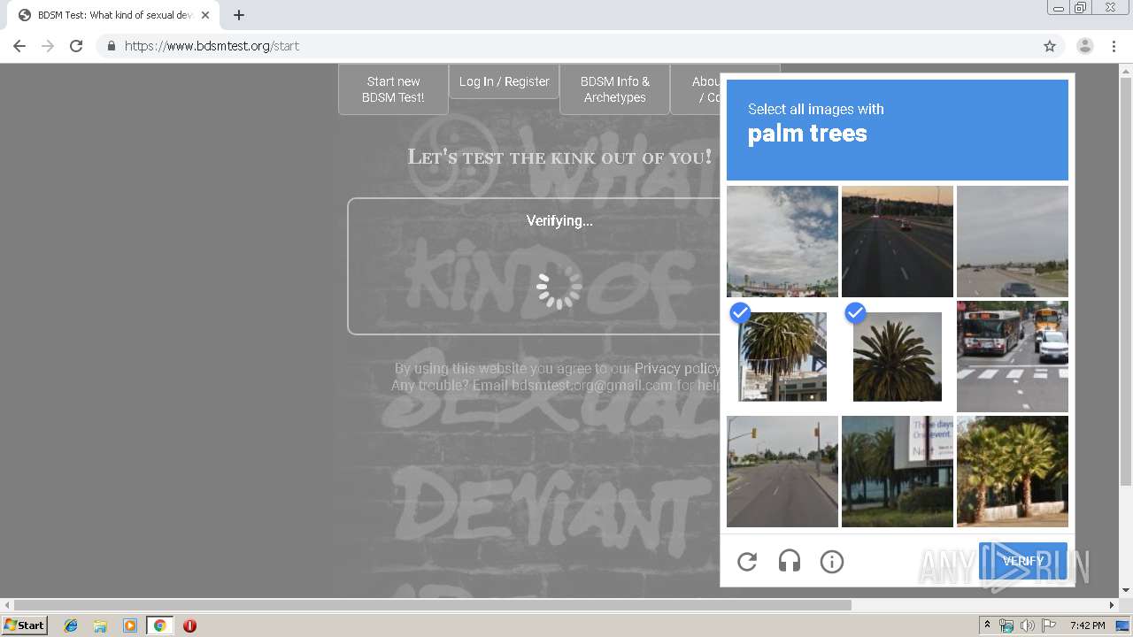Screen dimensions: 1133x637
Task: Open a new browser tab
Action: pyautogui.click(x=238, y=15)
